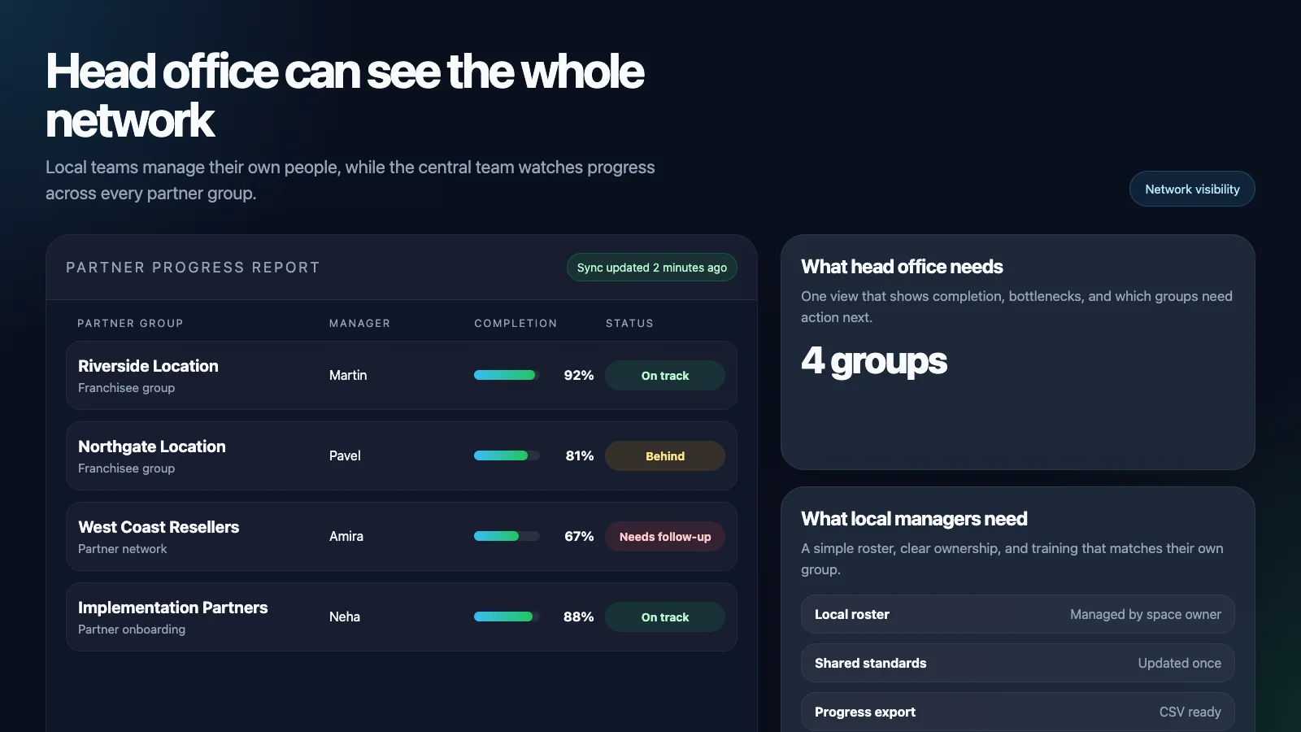Open the Northgate Location group
The height and width of the screenshot is (732, 1301).
(402, 455)
